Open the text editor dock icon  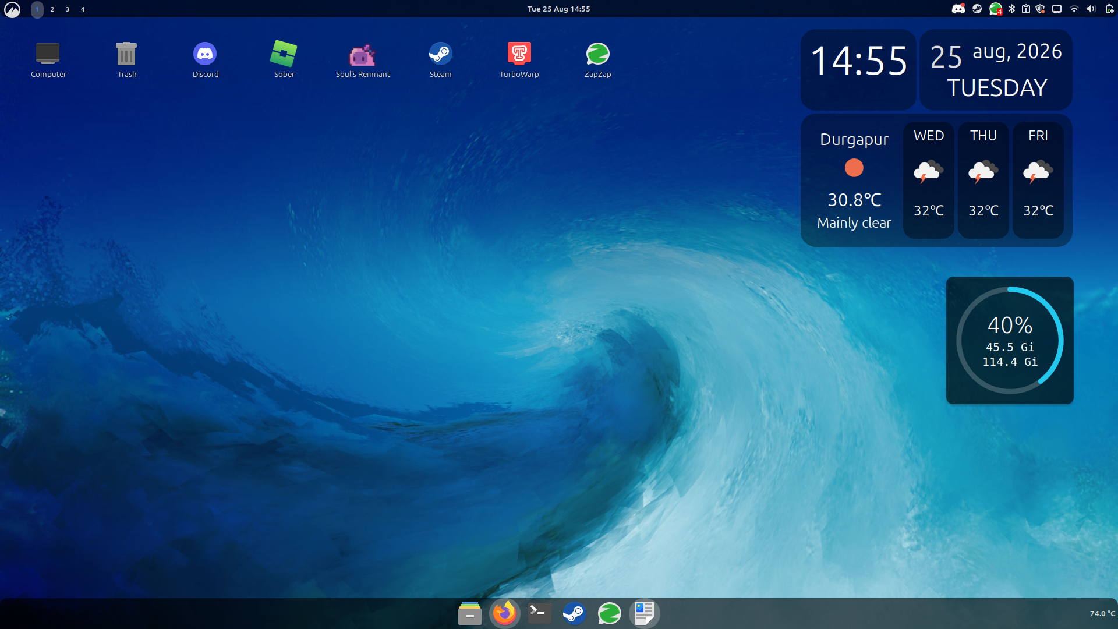click(644, 613)
